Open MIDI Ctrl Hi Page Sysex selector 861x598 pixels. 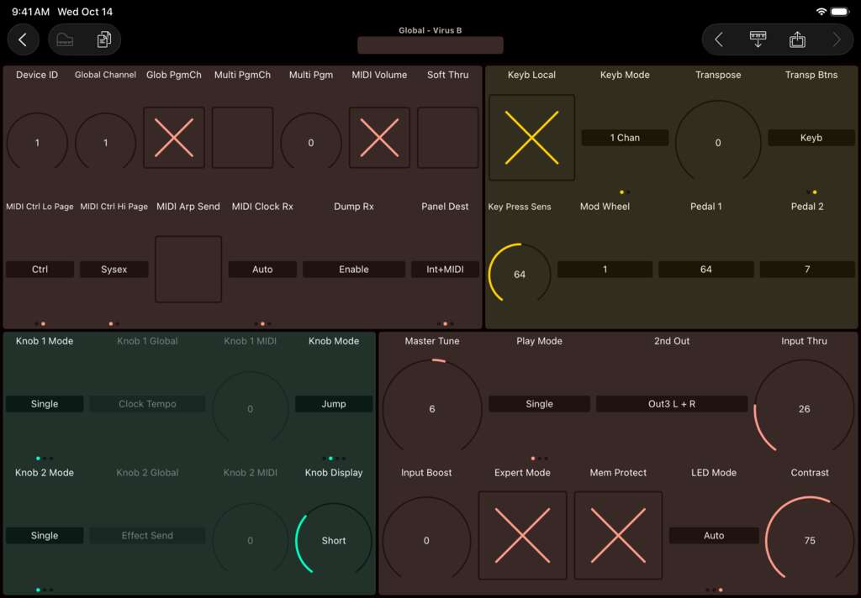(114, 270)
